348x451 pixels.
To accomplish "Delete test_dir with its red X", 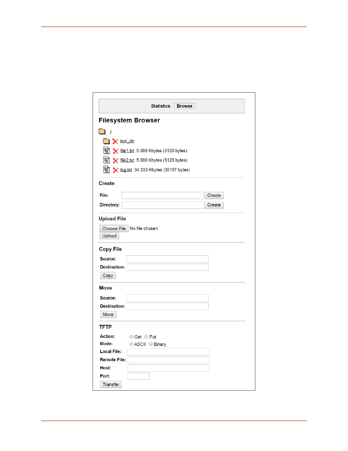I will click(115, 141).
